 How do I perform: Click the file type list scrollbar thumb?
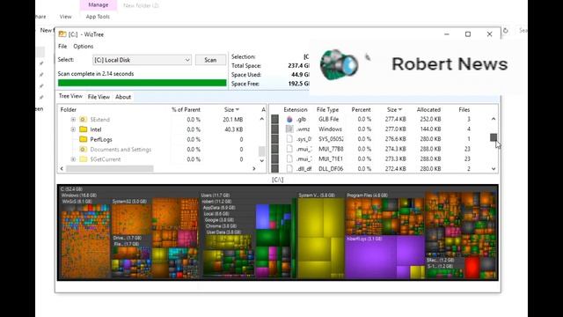(494, 137)
